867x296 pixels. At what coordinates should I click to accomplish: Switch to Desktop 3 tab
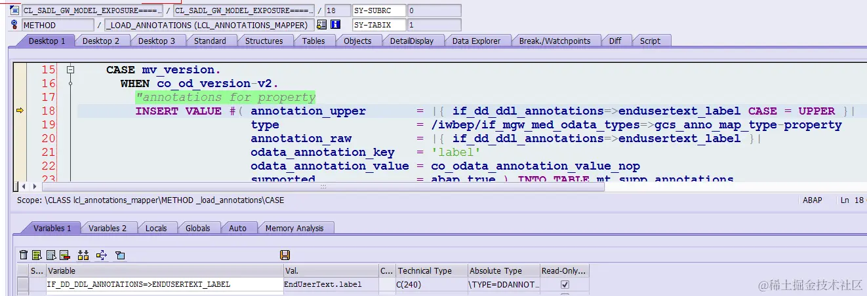(156, 41)
